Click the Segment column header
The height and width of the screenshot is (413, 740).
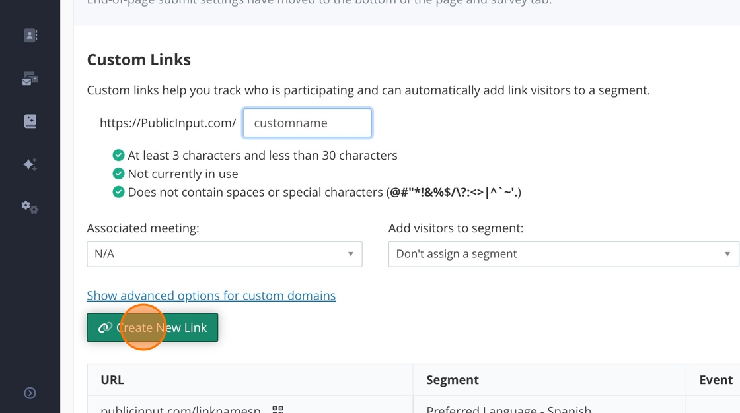coord(453,380)
